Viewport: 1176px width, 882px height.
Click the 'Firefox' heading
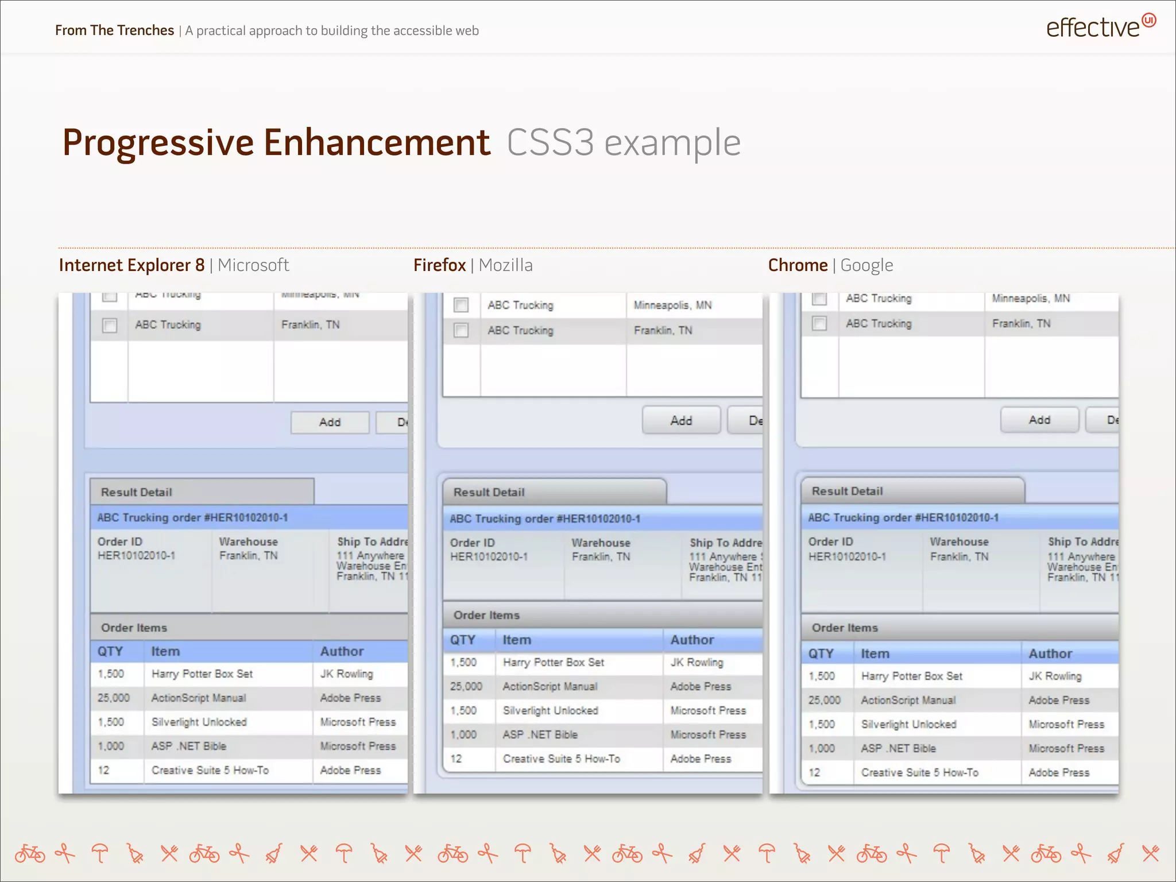click(x=439, y=265)
